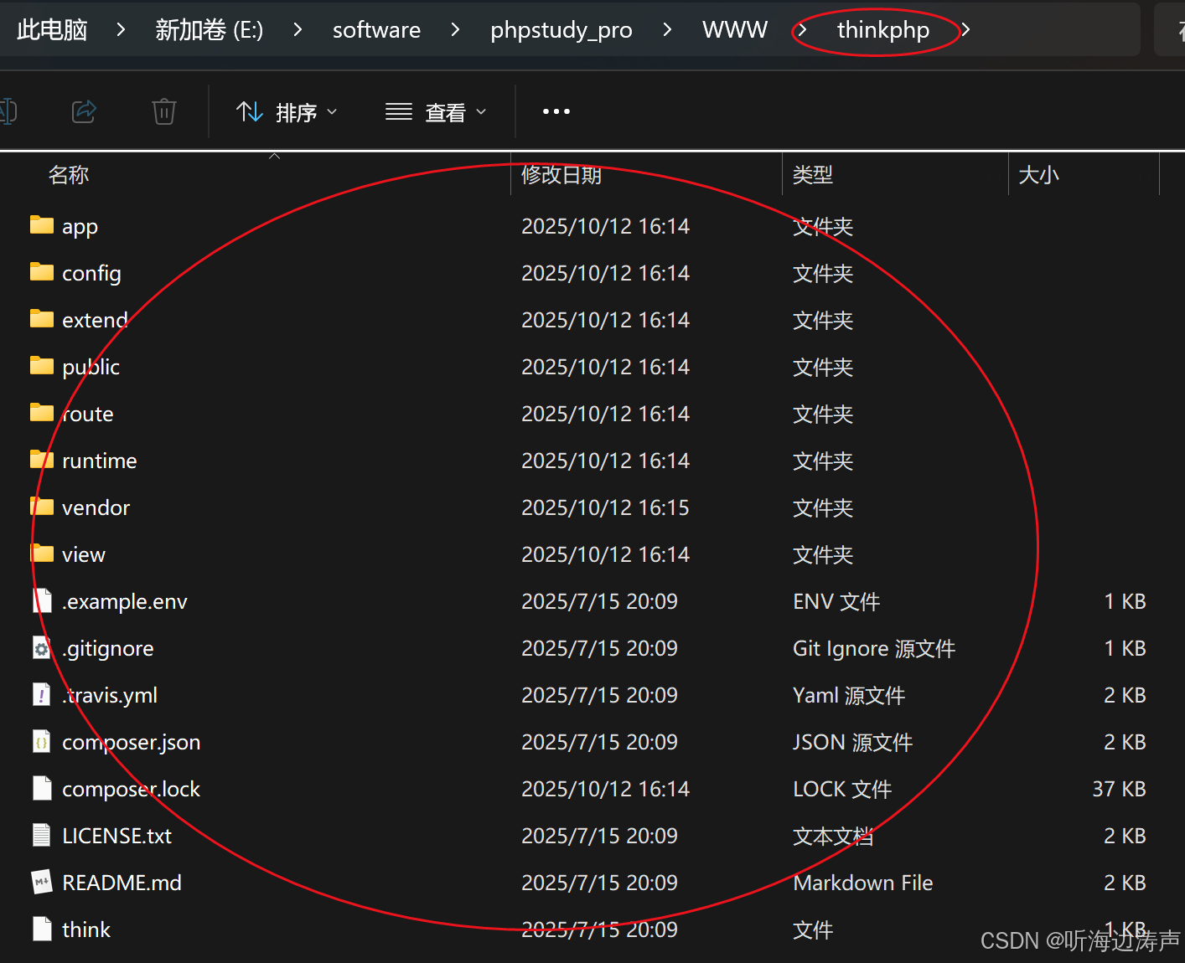Viewport: 1185px width, 963px height.
Task: Click the .example.env file icon
Action: (x=42, y=600)
